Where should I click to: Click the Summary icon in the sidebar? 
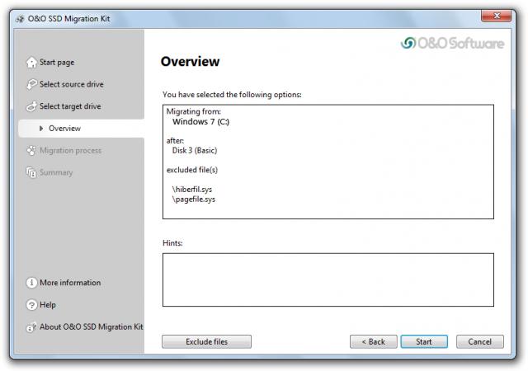[31, 172]
